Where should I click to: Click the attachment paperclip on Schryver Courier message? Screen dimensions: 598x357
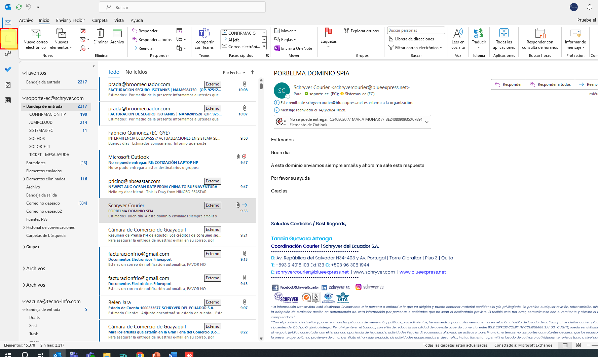click(x=238, y=205)
